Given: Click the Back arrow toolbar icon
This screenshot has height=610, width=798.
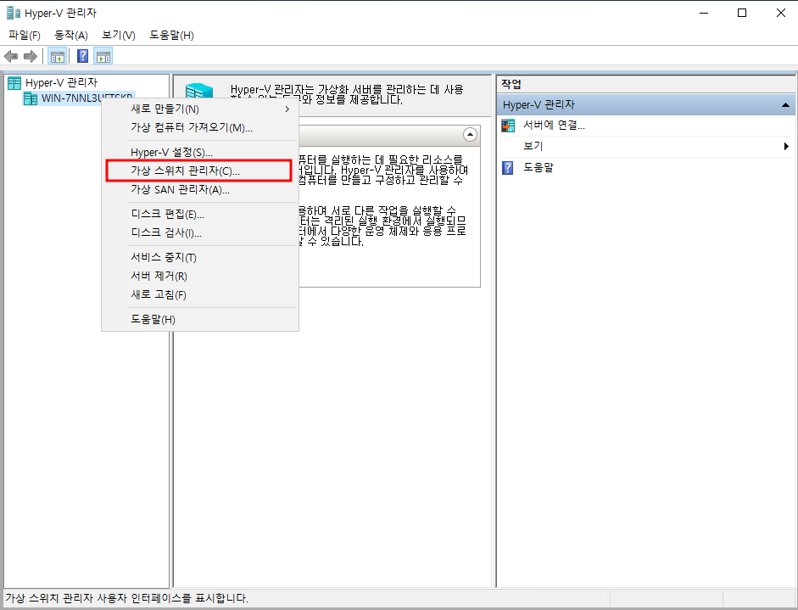Looking at the screenshot, I should (11, 56).
